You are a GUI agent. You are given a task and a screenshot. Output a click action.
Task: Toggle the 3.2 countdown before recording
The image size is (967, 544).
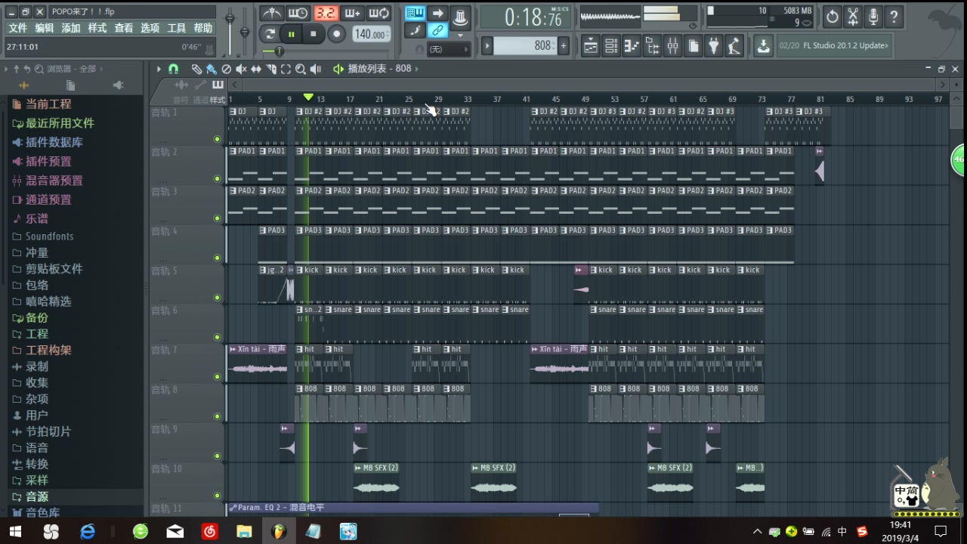pos(326,13)
